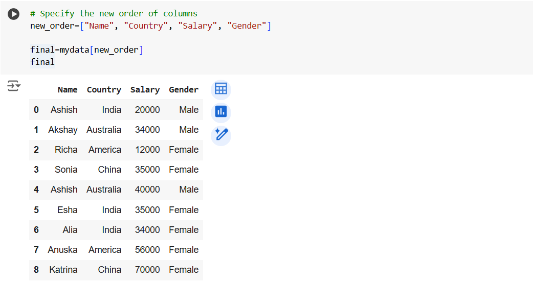
Task: Click the salary value 40000
Action: click(147, 190)
